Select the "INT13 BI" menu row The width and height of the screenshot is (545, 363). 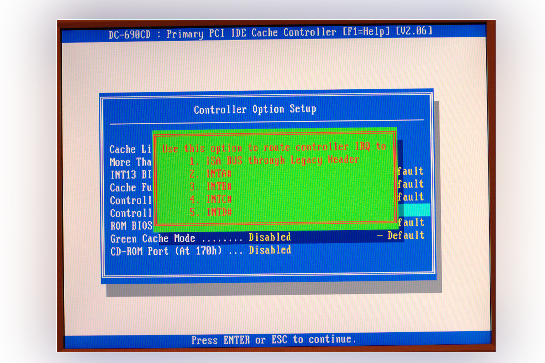tap(131, 175)
